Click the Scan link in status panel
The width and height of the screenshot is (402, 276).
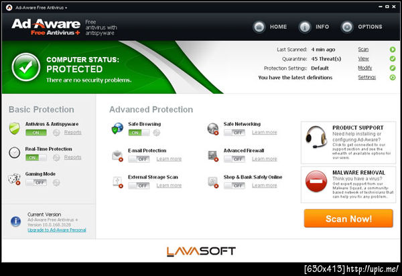click(363, 50)
